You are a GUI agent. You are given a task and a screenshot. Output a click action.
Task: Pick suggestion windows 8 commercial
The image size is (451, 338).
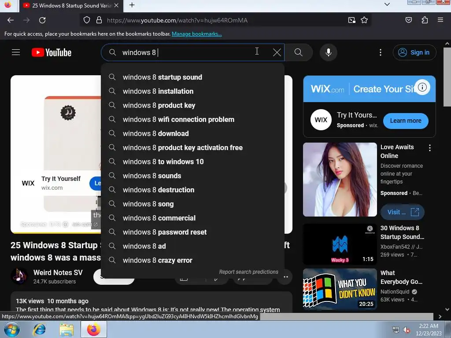(x=193, y=218)
